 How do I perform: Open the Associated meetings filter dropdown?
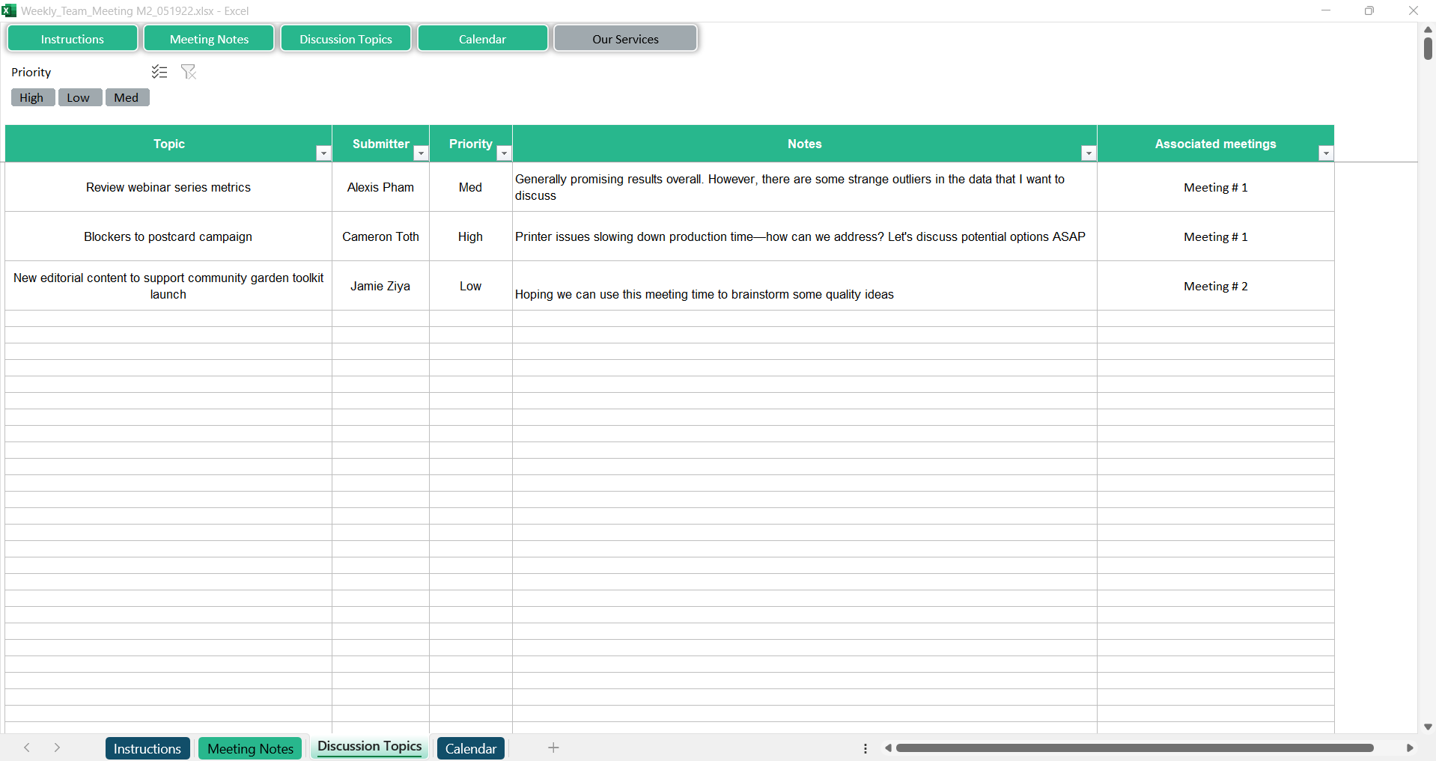[1326, 153]
